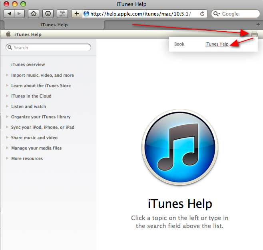Click the Word toolbar button
This screenshot has height=250, width=263.
pyautogui.click(x=62, y=14)
